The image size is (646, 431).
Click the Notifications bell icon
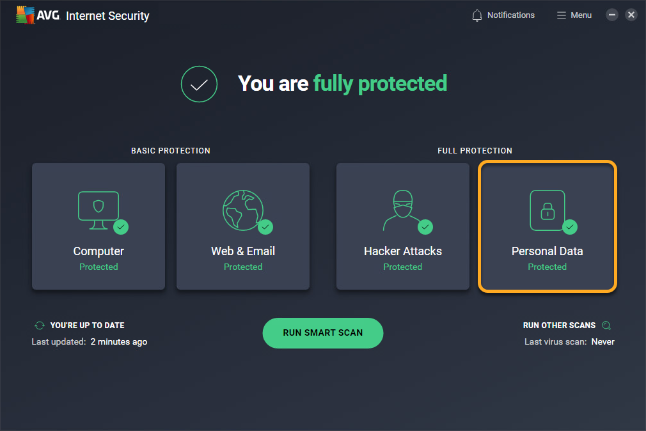pos(477,15)
